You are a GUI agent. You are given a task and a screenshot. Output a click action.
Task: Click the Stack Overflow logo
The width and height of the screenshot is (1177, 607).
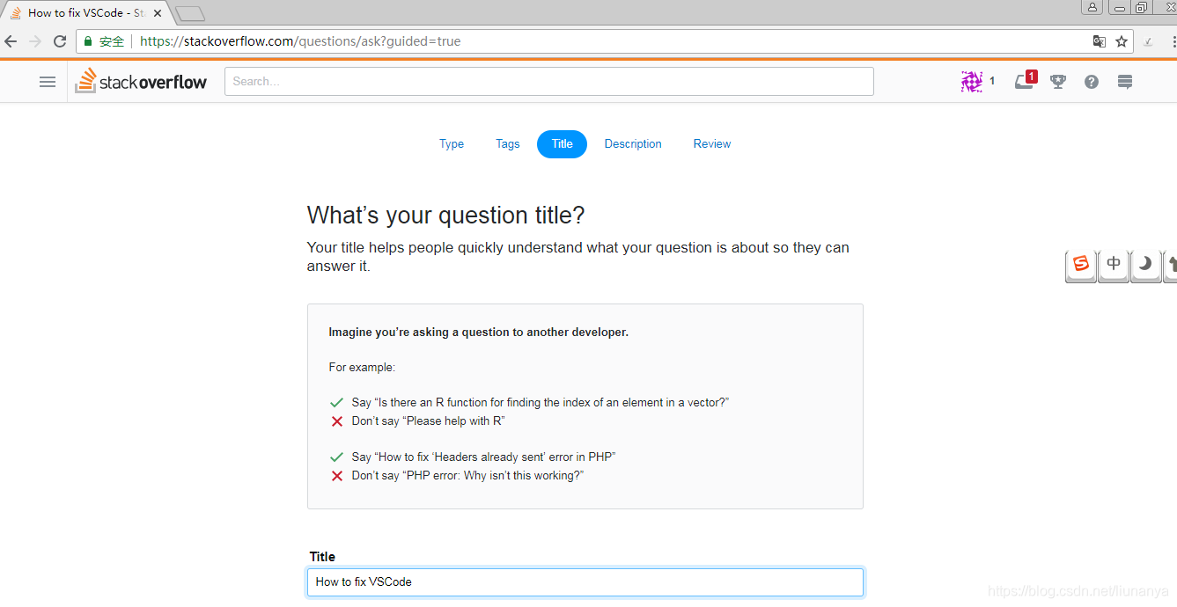(x=141, y=81)
